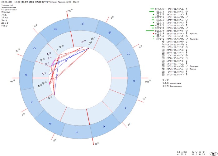Select the Moon symbol inside the chart
Image resolution: width=218 pixels, height=156 pixels.
pyautogui.click(x=89, y=43)
